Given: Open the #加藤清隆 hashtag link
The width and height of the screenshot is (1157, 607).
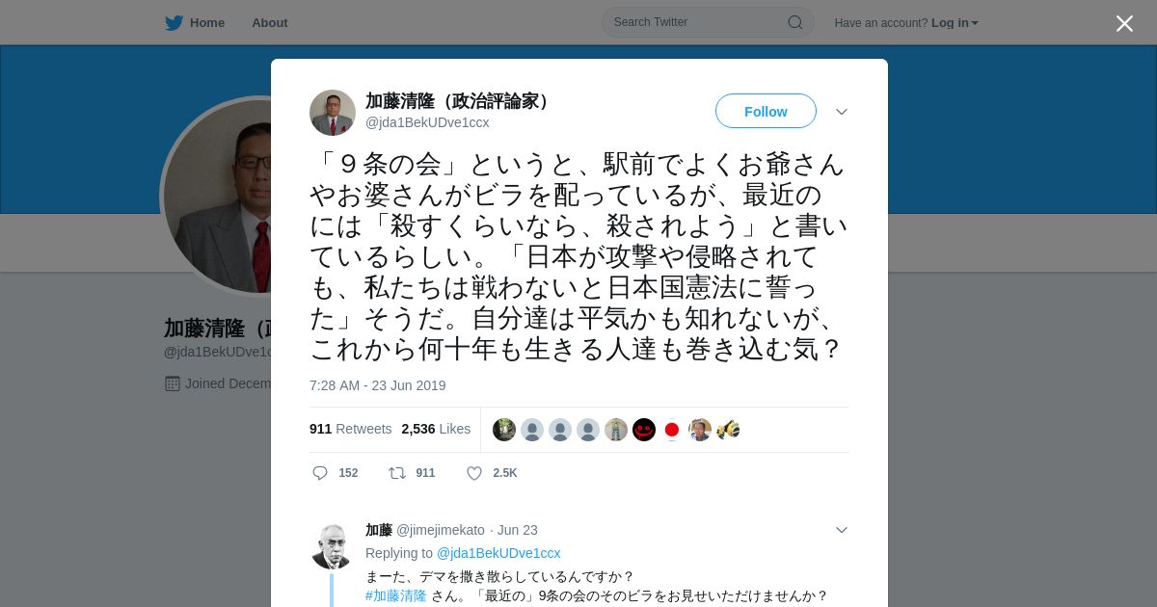Looking at the screenshot, I should (396, 595).
